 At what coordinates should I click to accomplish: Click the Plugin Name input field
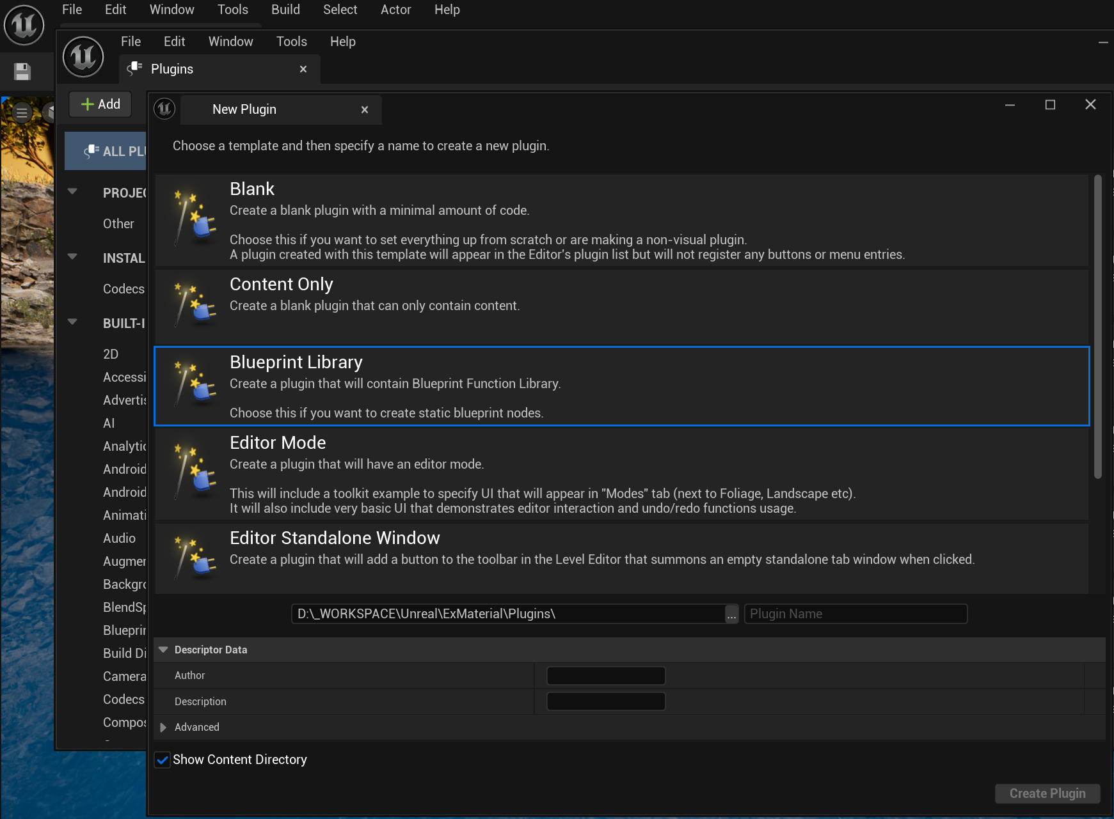coord(855,614)
